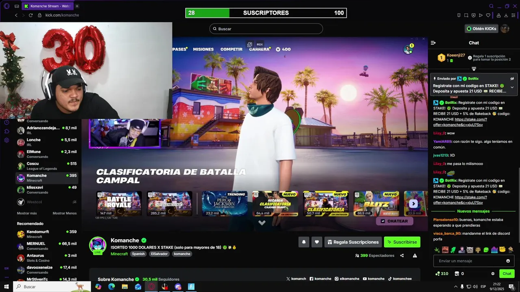Click the share stream icon

tap(402, 255)
